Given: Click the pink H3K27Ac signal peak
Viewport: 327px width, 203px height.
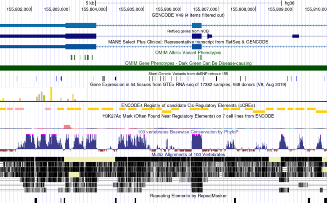Looking at the screenshot, I should 67,126.
